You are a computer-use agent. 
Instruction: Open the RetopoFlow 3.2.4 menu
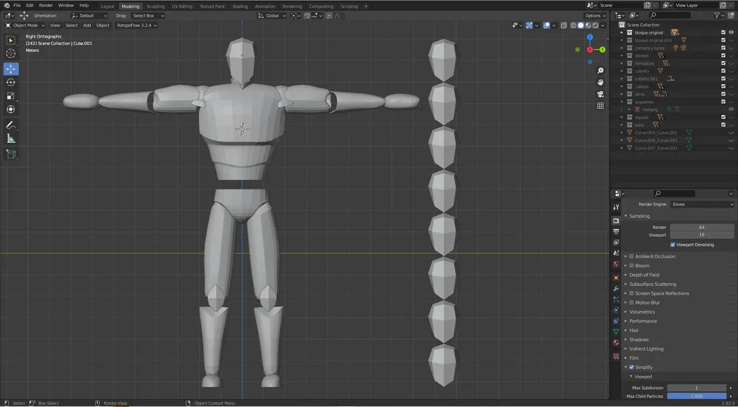point(137,25)
